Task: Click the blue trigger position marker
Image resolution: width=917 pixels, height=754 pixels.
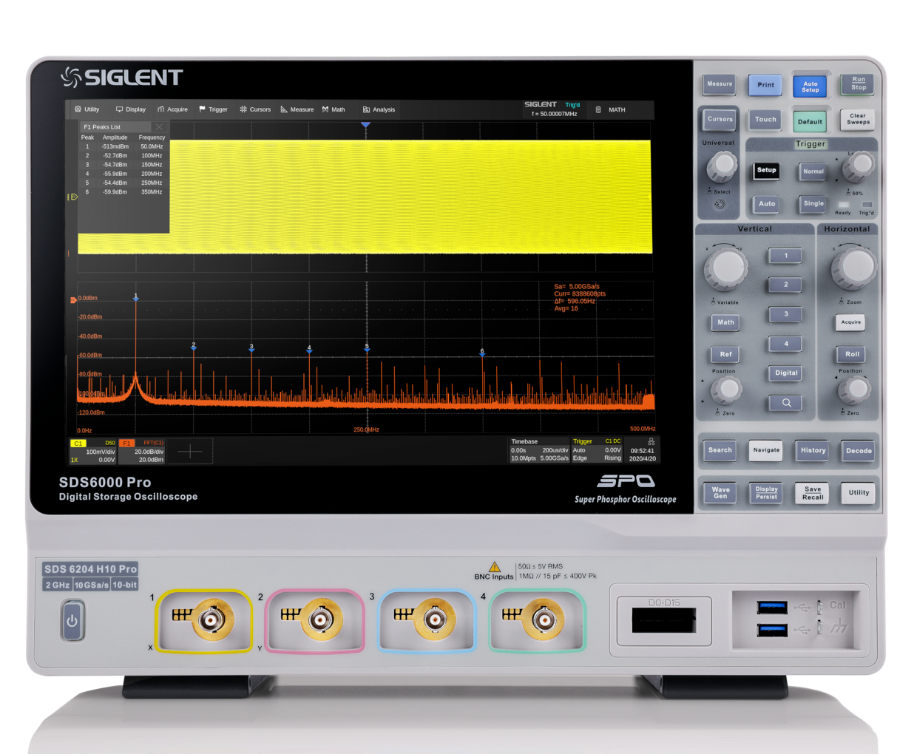Action: (365, 126)
